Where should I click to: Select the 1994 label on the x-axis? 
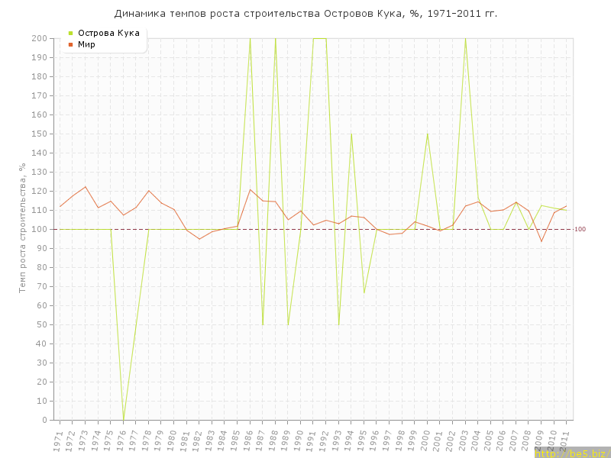coord(350,440)
